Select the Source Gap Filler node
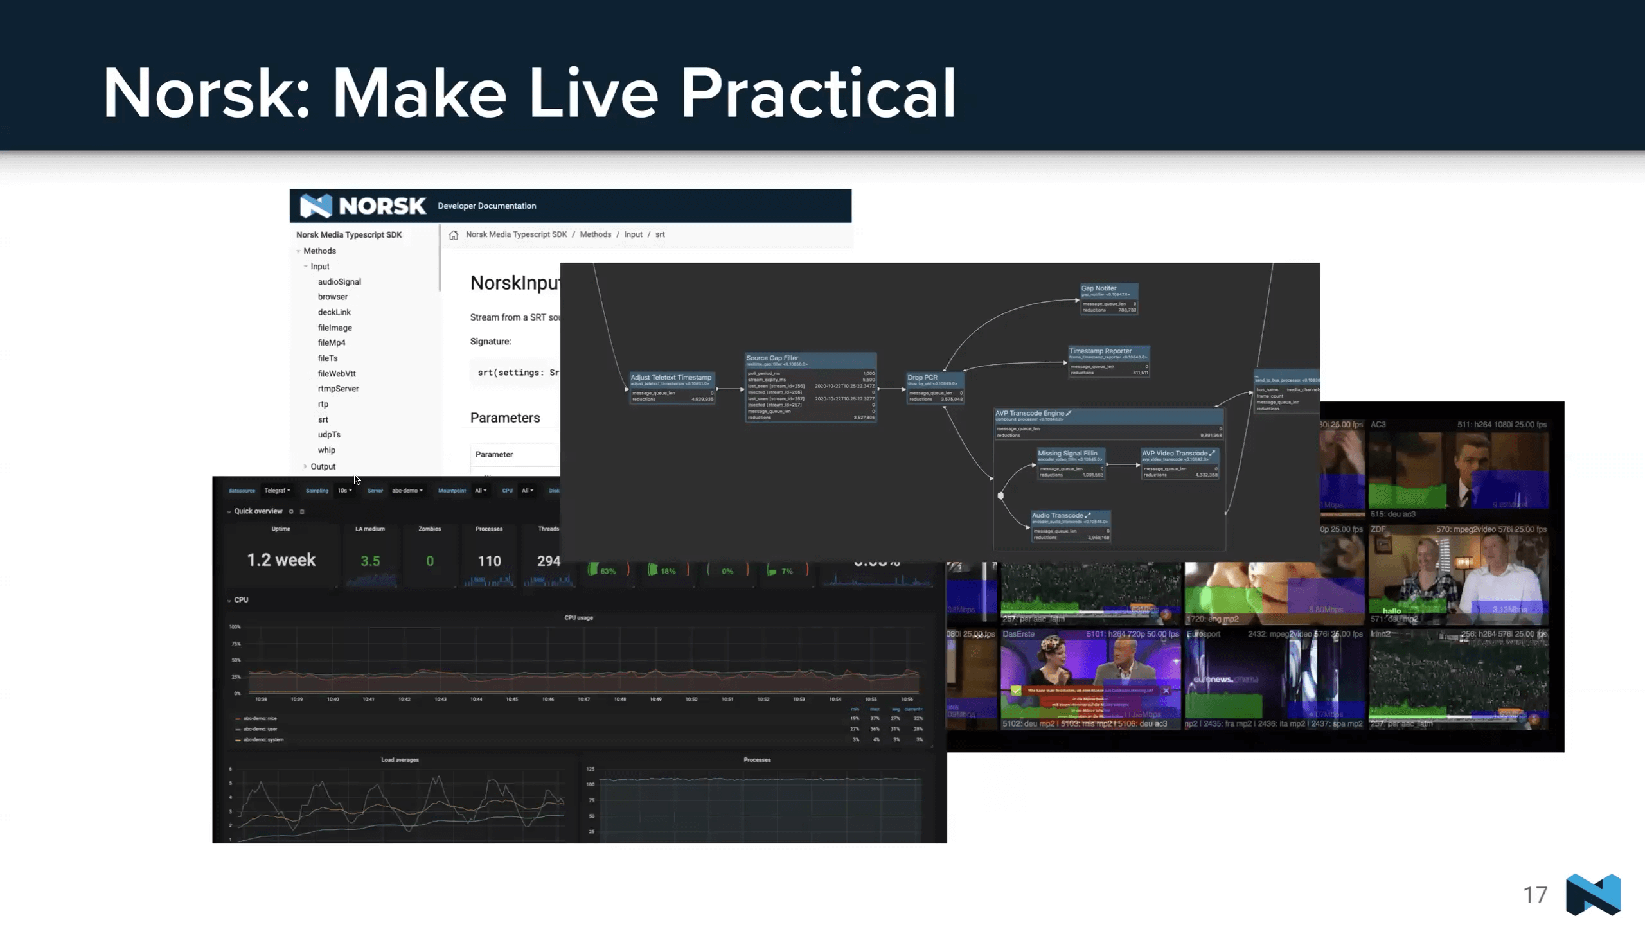Viewport: 1645px width, 925px height. (x=811, y=387)
